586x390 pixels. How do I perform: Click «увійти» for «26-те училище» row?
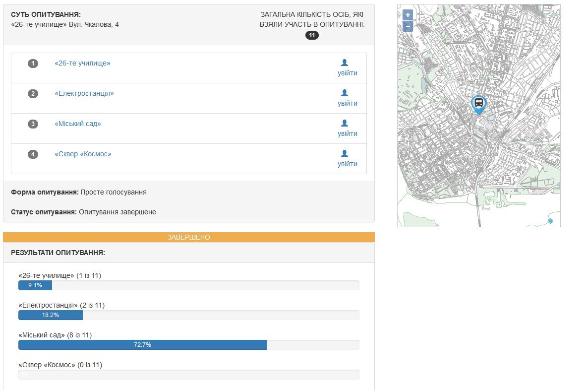click(x=347, y=73)
